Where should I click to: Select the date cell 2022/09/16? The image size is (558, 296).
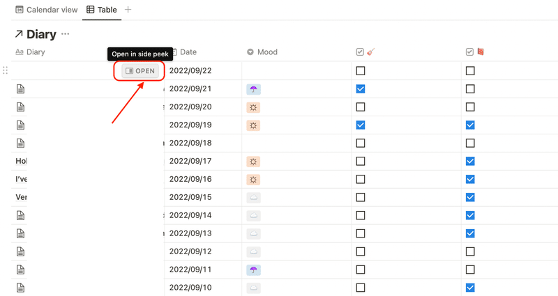click(203, 179)
